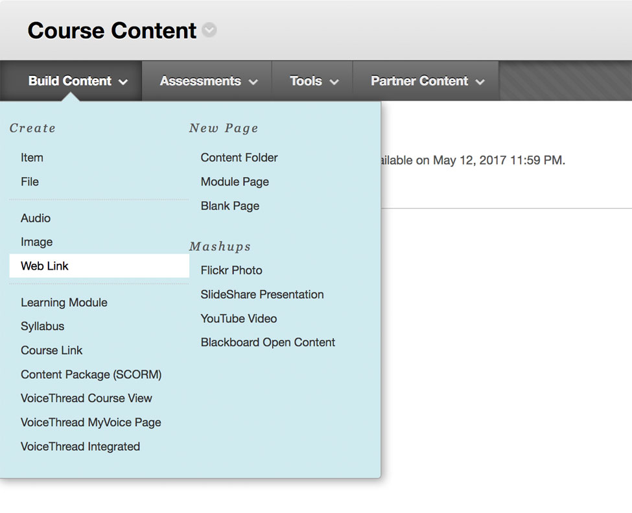Image resolution: width=632 pixels, height=513 pixels.
Task: Select the Audio option
Action: pyautogui.click(x=36, y=218)
